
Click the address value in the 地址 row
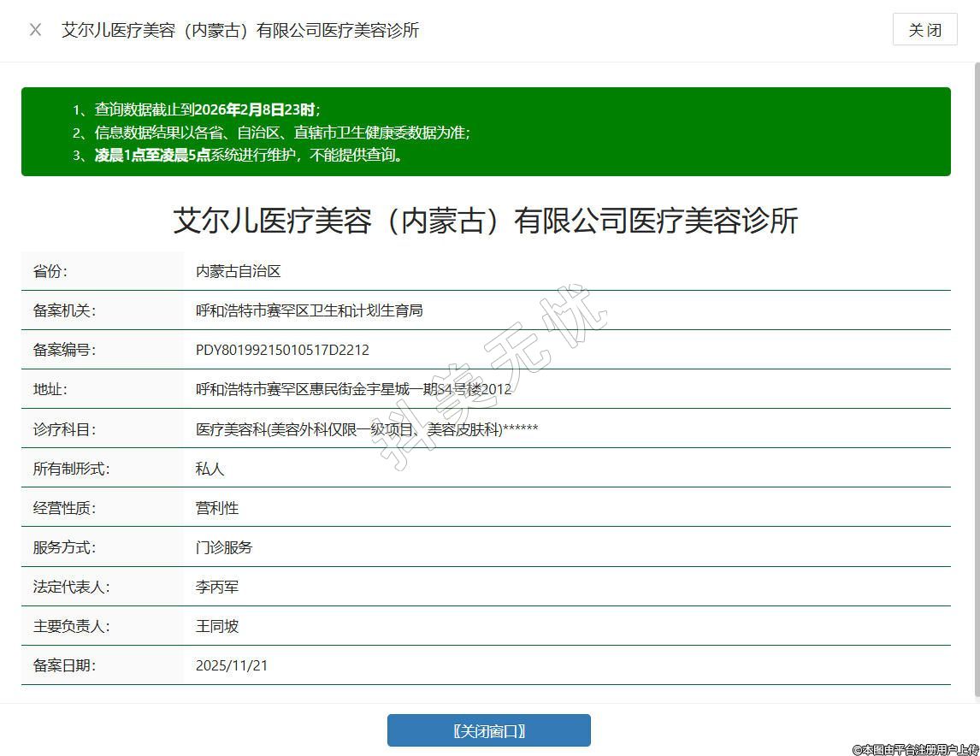(x=353, y=389)
